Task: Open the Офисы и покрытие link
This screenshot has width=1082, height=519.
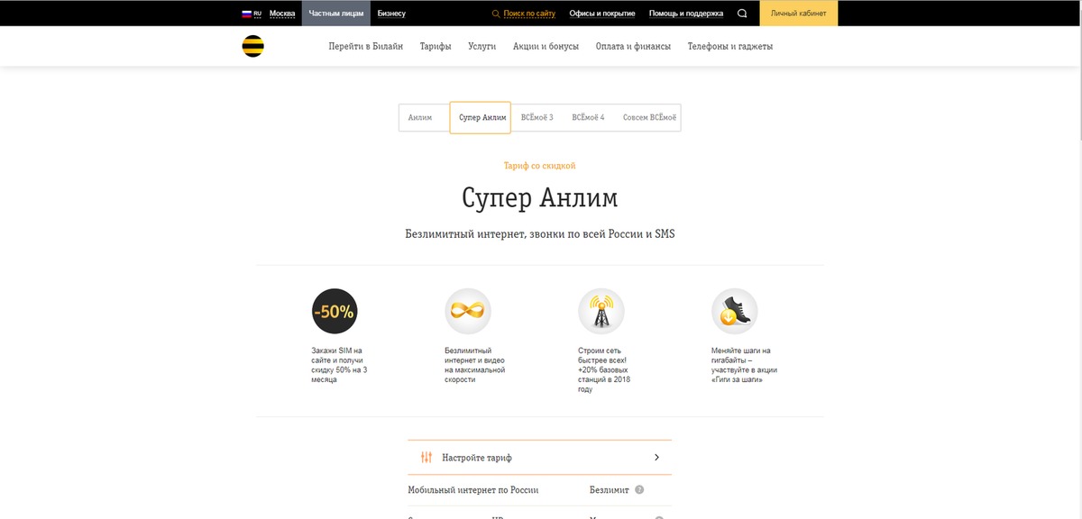Action: point(602,14)
